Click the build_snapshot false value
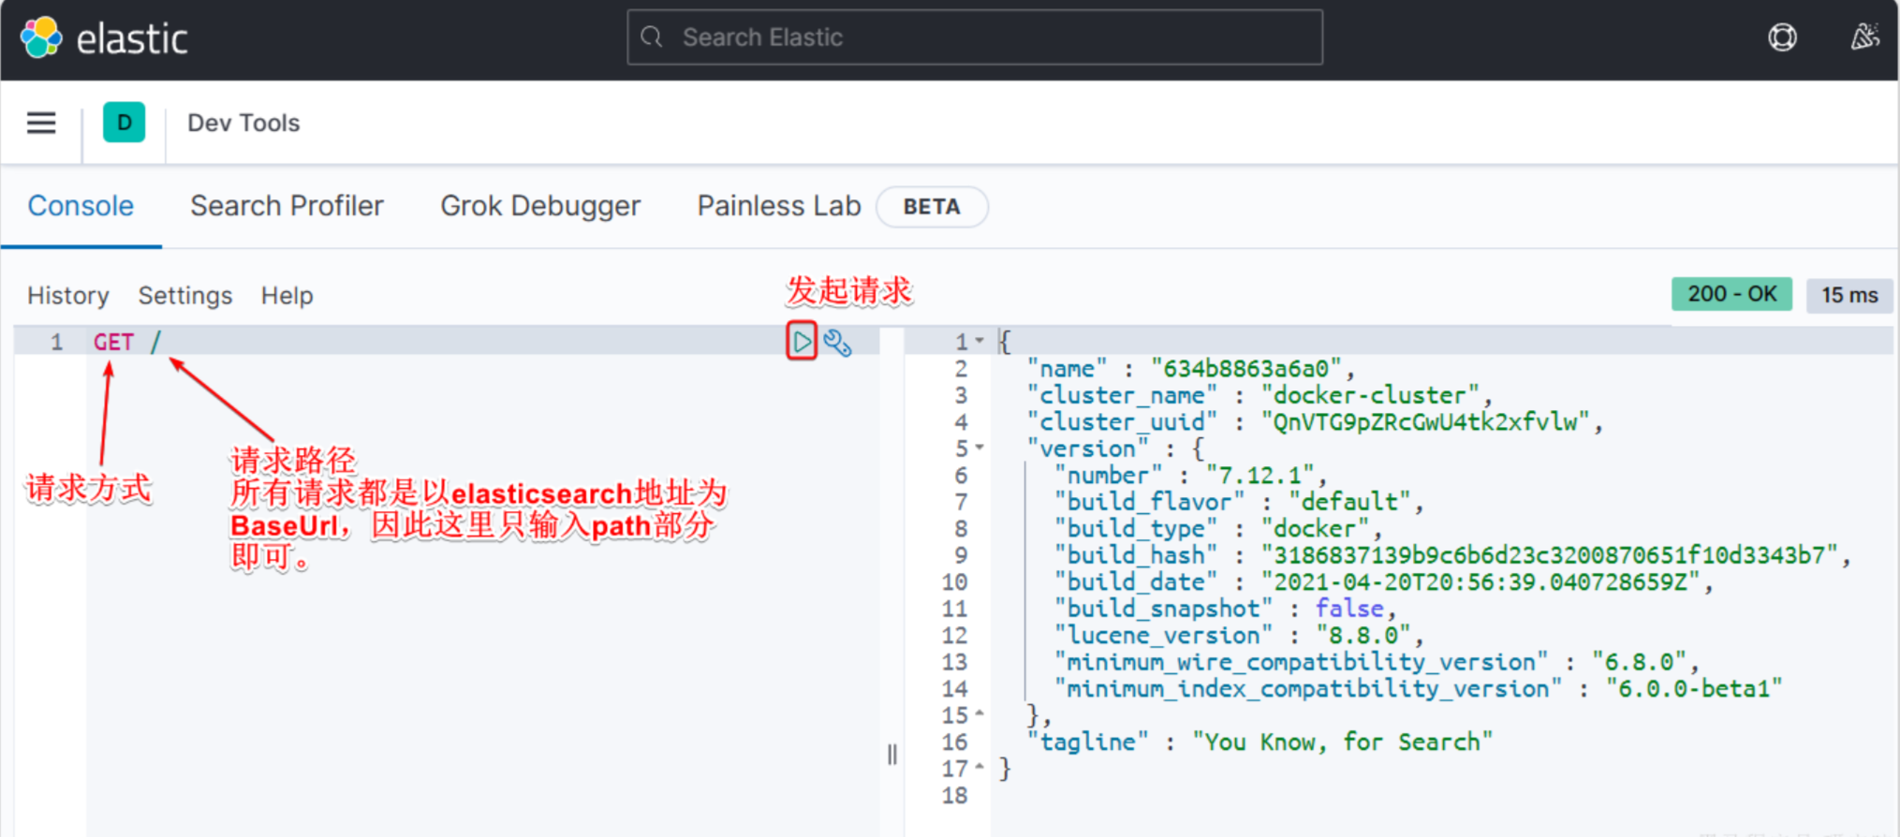 point(1349,609)
